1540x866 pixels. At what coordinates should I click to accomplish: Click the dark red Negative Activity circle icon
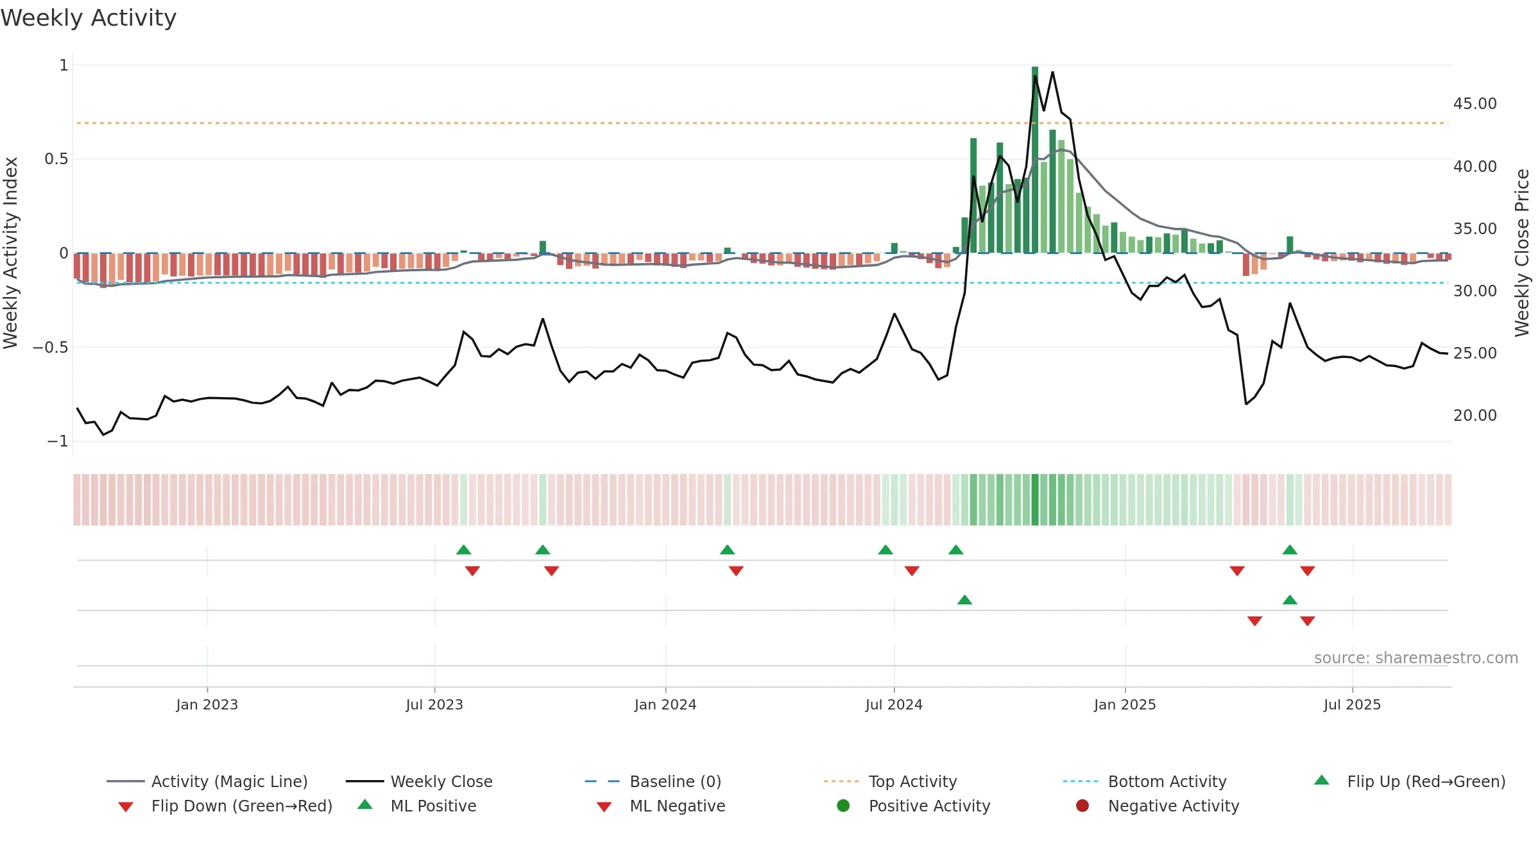[x=1082, y=806]
